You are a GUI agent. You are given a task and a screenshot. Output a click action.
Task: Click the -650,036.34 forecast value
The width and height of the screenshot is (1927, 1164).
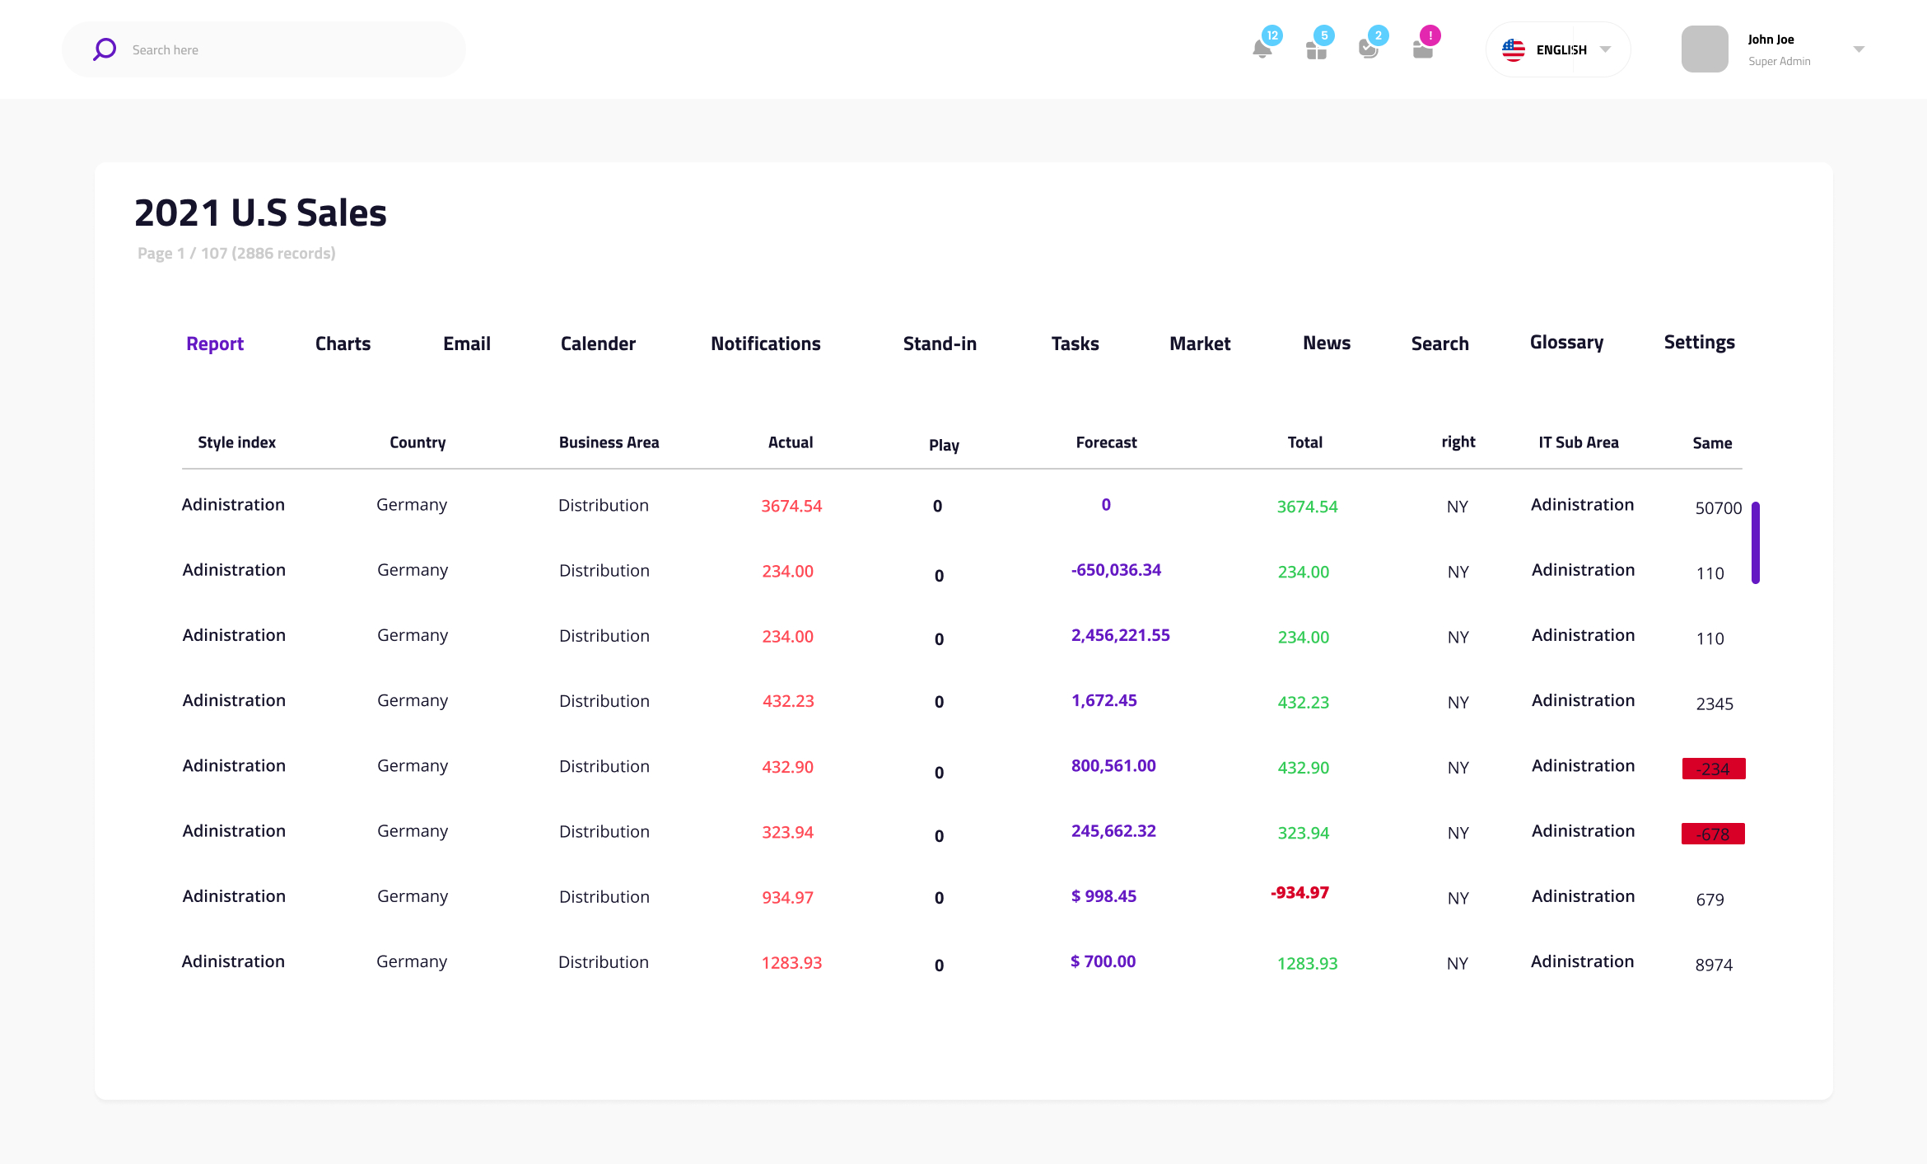(1116, 570)
